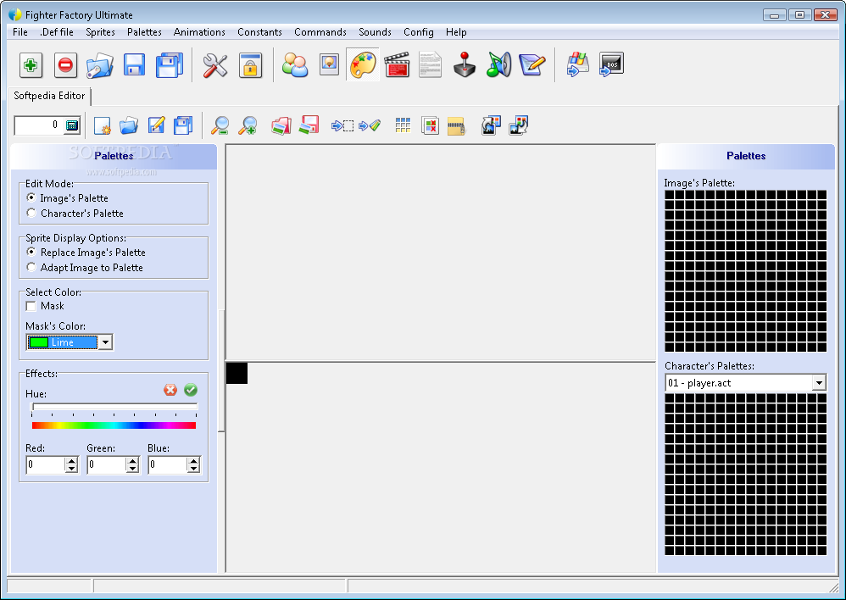Image resolution: width=846 pixels, height=600 pixels.
Task: Click the grid with red X icon
Action: click(x=430, y=125)
